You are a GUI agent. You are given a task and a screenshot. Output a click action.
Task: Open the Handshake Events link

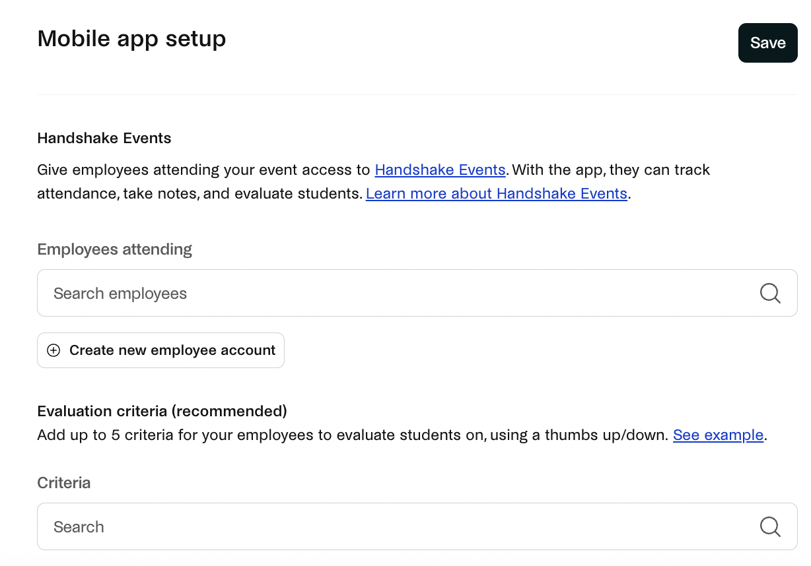point(440,170)
